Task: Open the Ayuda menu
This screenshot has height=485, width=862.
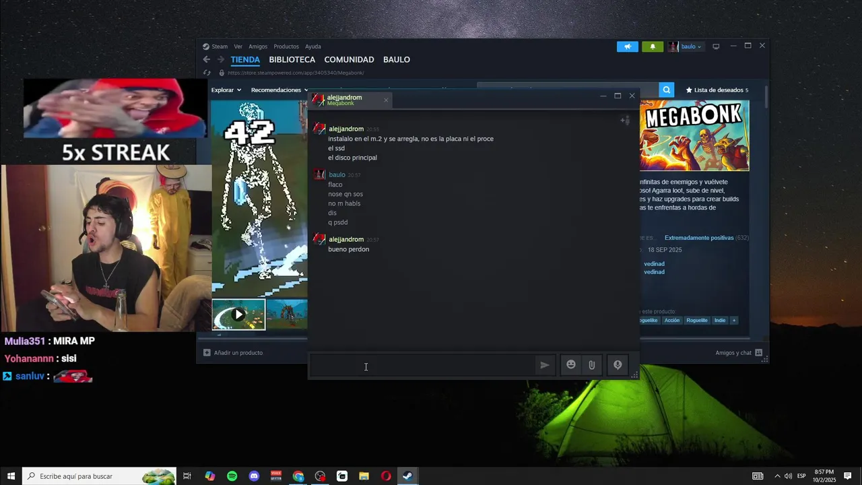Action: 313,46
